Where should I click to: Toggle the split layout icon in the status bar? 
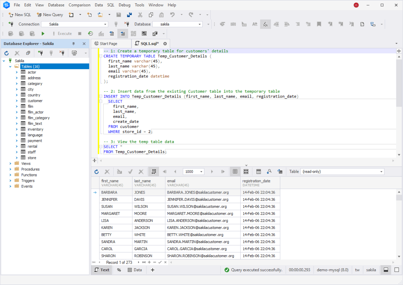pyautogui.click(x=386, y=270)
